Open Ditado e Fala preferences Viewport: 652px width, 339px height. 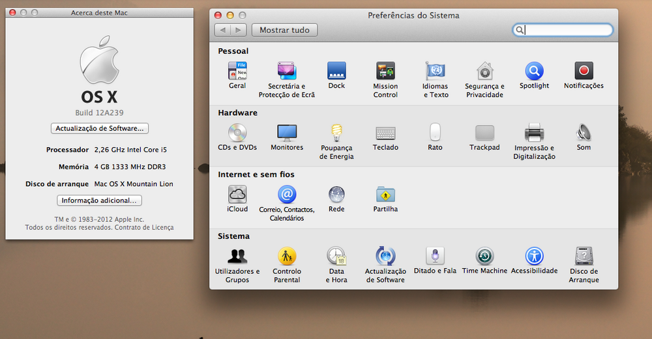435,260
